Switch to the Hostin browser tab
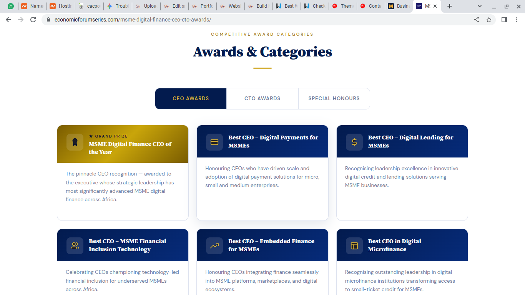 [61, 6]
